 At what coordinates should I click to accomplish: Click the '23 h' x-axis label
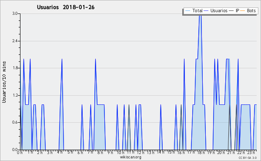tap(251, 152)
